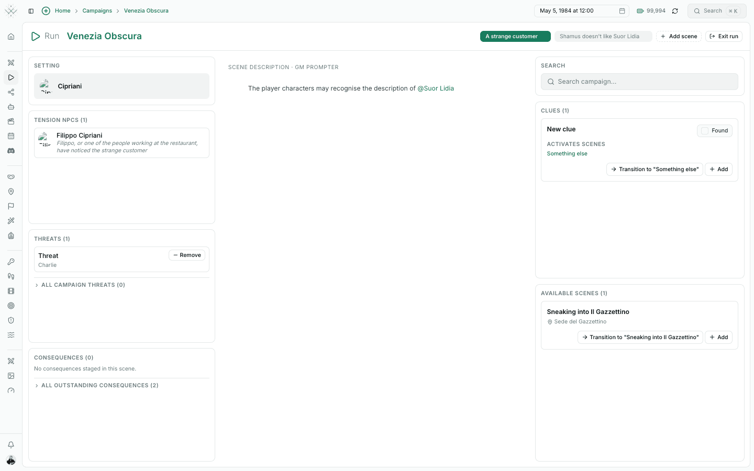Viewport: 754px width, 471px height.
Task: Open the image gallery sidebar icon
Action: pyautogui.click(x=11, y=376)
